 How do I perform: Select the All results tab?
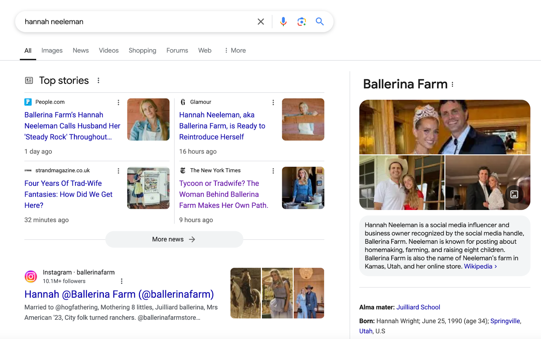click(28, 50)
